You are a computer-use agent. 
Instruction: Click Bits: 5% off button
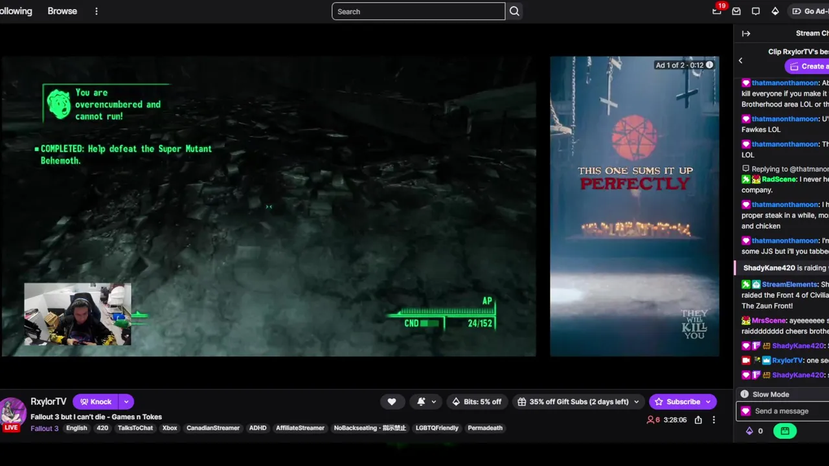(477, 401)
